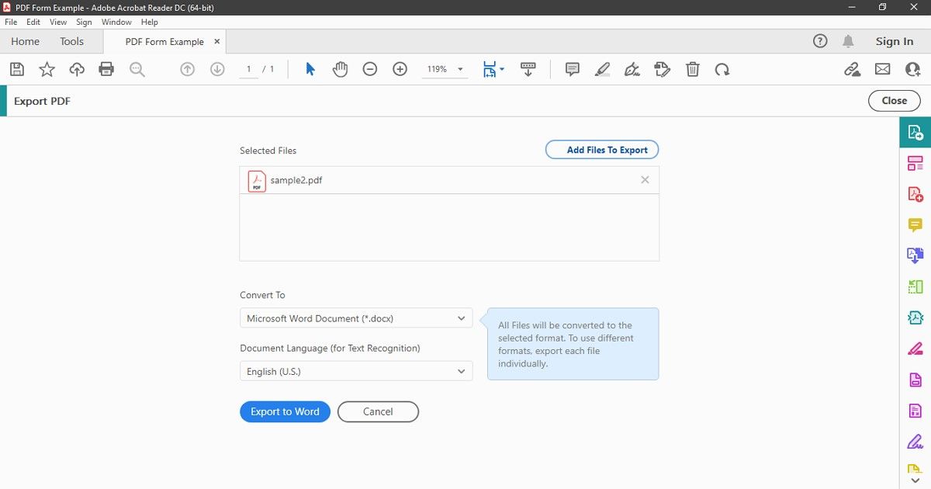Screen dimensions: 931x489
Task: Open the Create PDF sidebar tool
Action: coord(915,194)
